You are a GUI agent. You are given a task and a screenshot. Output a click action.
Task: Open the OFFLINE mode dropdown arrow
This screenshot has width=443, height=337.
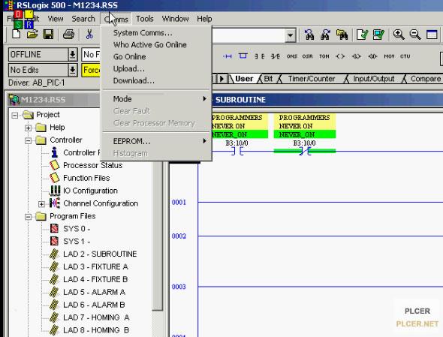(x=73, y=54)
